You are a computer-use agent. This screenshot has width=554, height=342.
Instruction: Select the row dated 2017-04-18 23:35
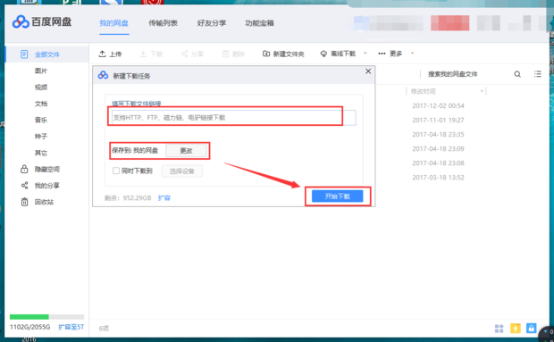coord(438,135)
